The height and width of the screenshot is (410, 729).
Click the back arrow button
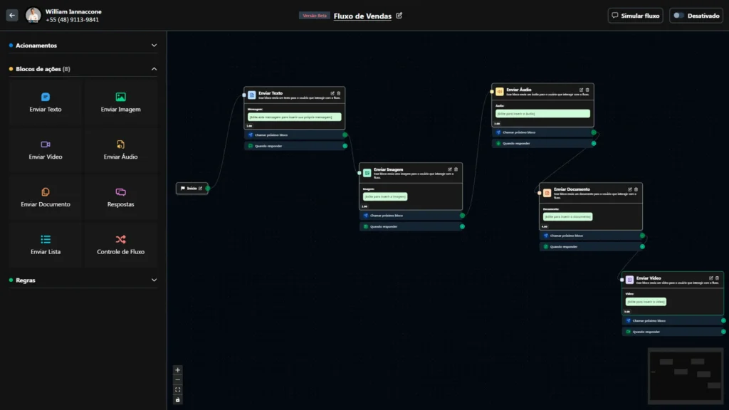(x=12, y=15)
